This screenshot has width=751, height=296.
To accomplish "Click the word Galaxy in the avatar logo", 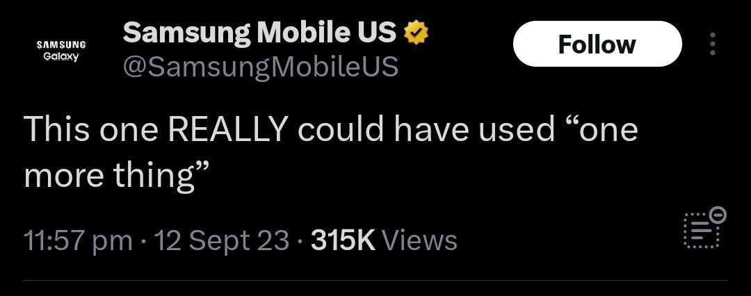I will 60,56.
